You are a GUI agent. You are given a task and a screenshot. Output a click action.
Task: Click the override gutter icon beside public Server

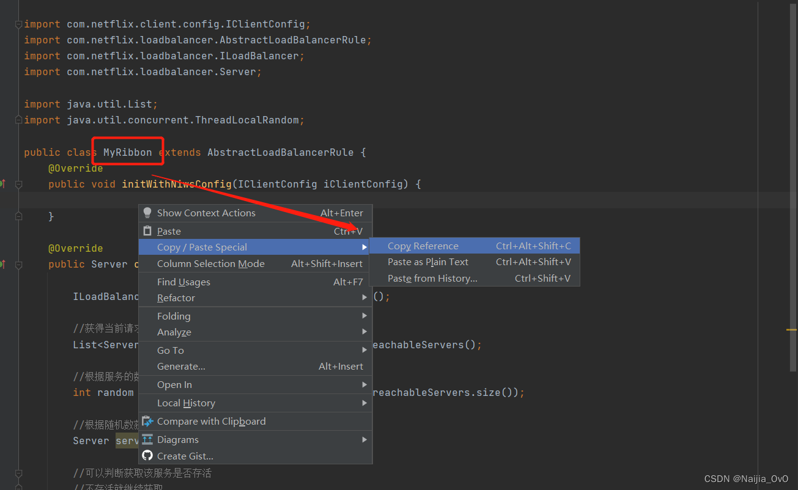3,264
